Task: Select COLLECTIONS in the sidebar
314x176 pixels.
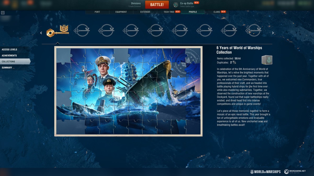Action: click(x=15, y=62)
